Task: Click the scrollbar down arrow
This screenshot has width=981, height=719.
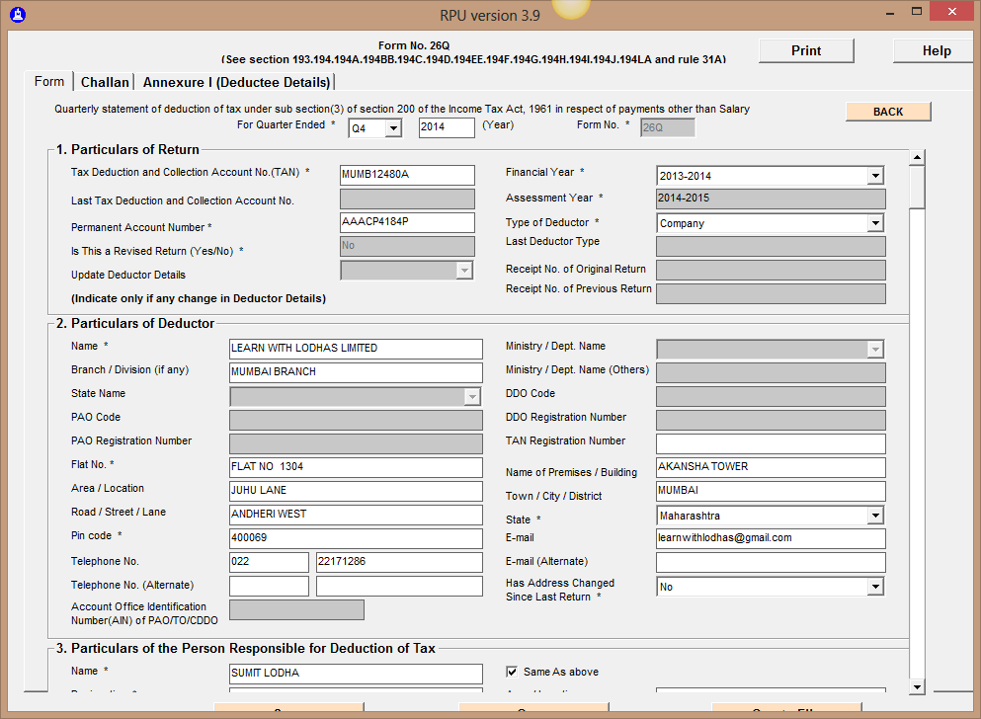Action: click(x=917, y=687)
